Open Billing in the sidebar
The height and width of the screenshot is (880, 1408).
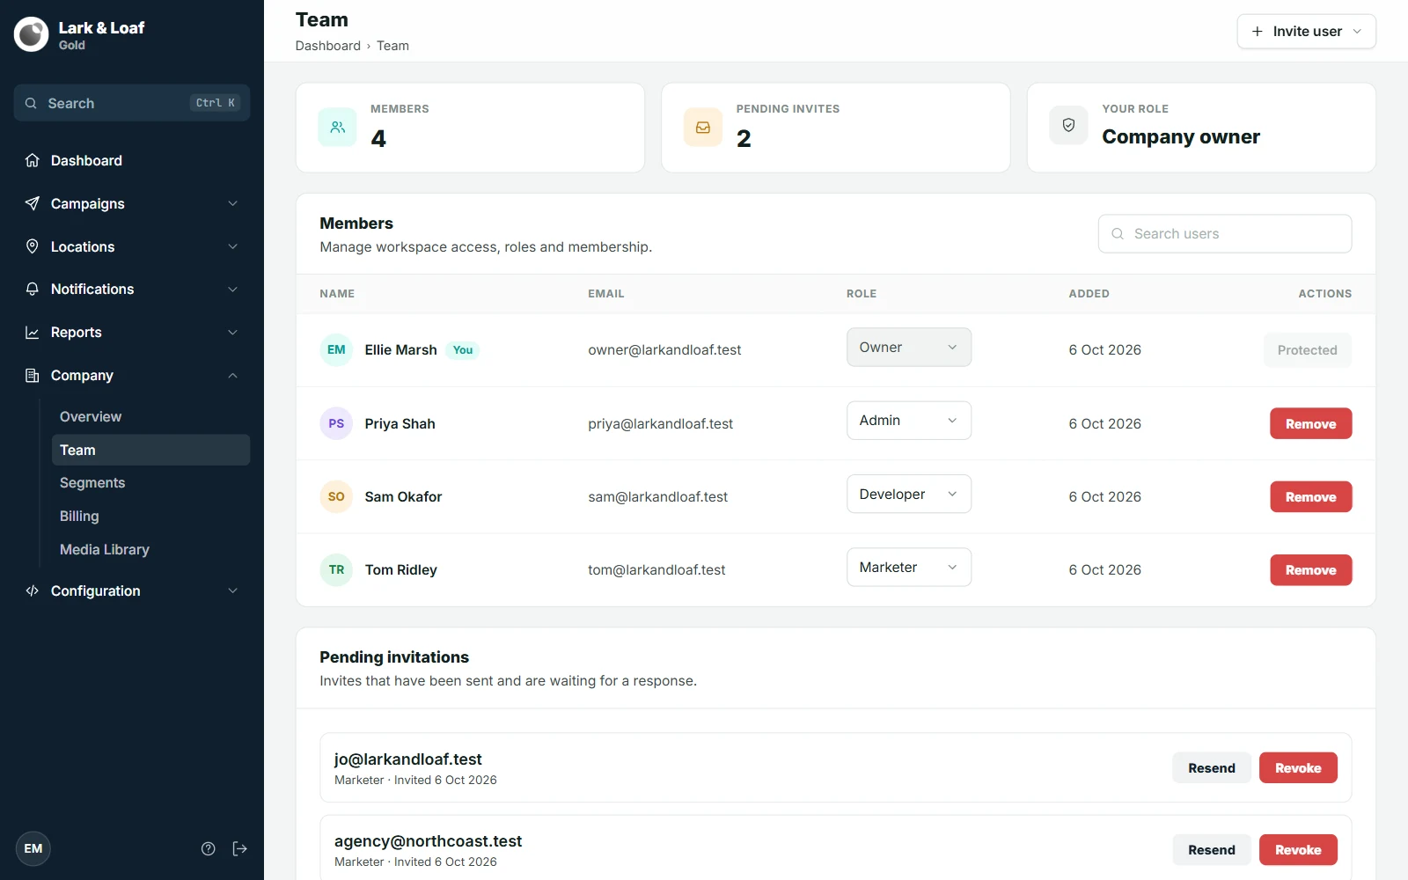[x=150, y=516]
